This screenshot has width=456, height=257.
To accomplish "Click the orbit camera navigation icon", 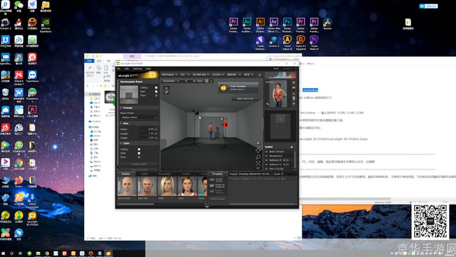I will [258, 143].
